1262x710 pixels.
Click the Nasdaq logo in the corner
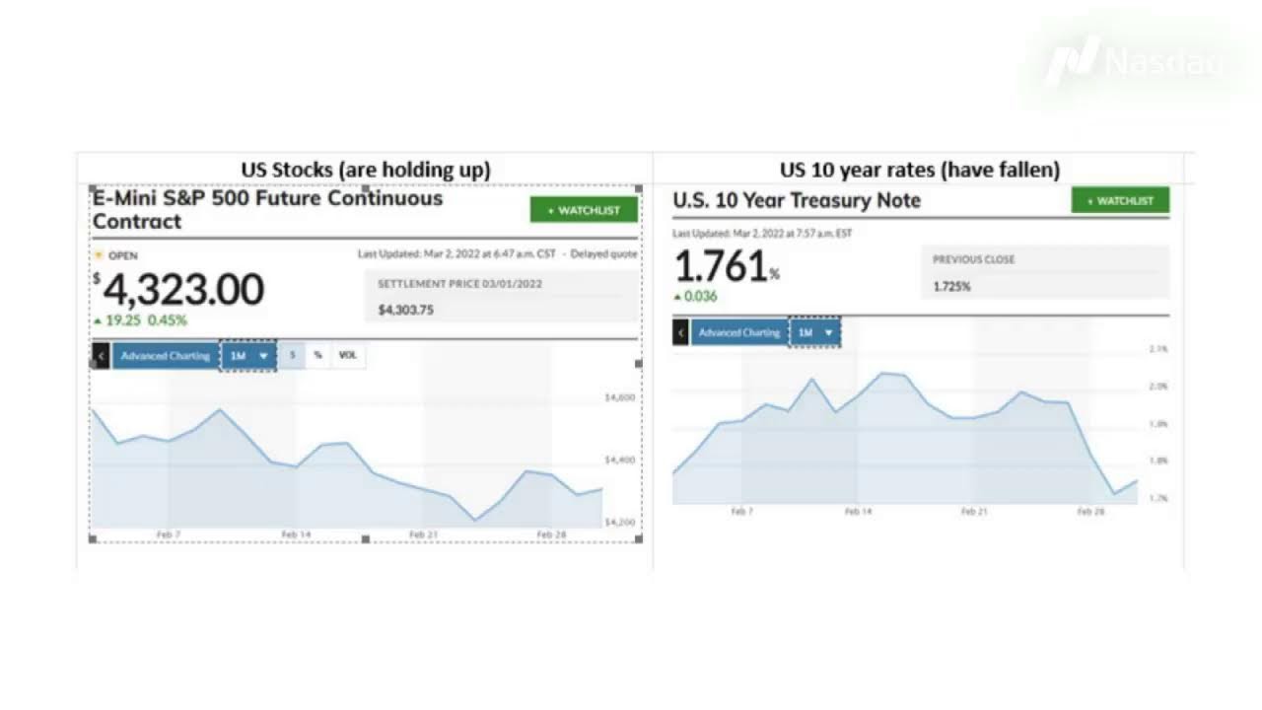[x=1134, y=62]
